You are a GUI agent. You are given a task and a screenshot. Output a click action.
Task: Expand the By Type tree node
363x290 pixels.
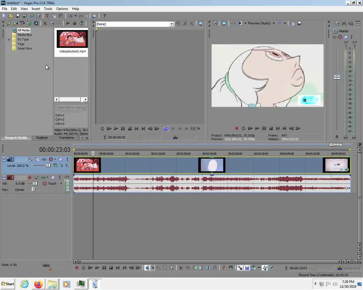coord(9,39)
